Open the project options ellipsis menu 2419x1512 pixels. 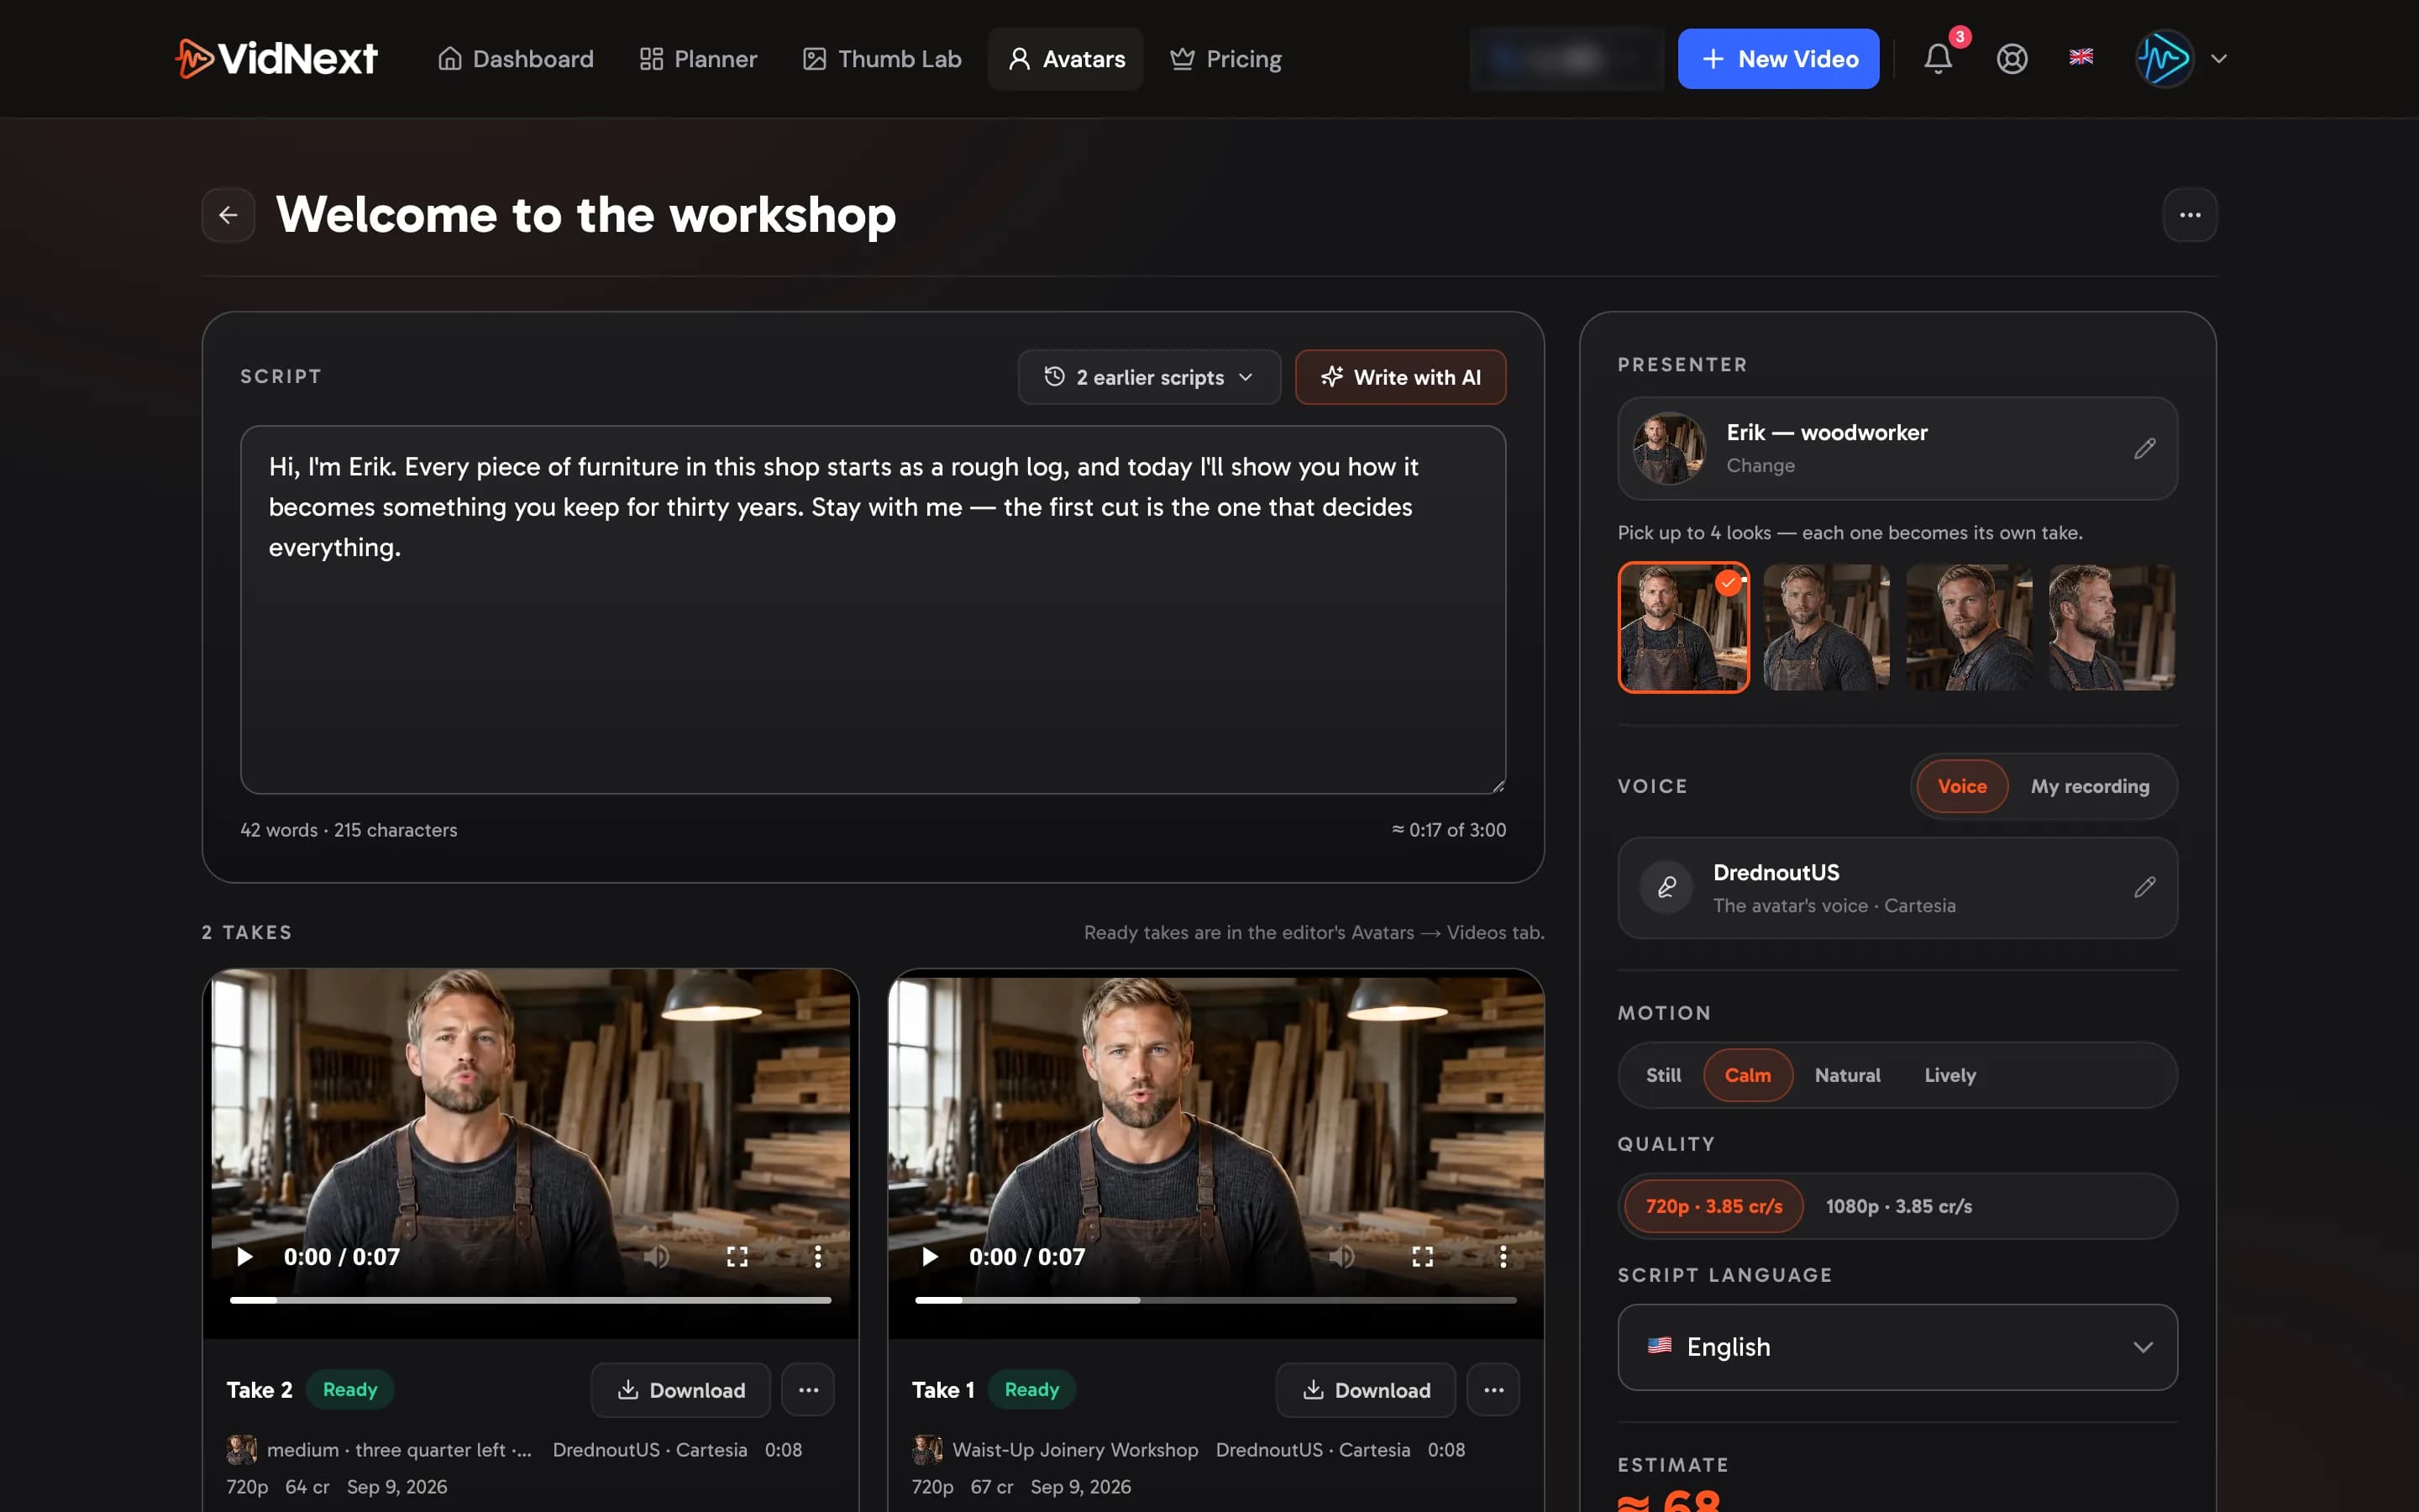(2189, 214)
